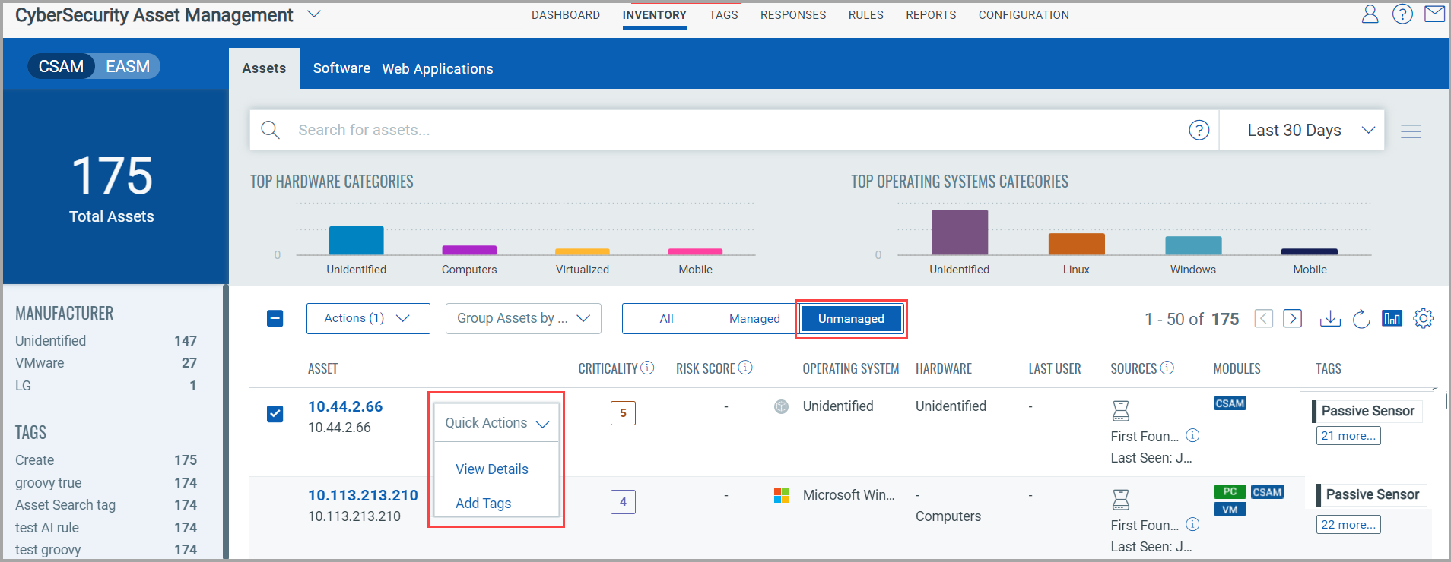Choose Add Tags in Quick Actions
The image size is (1451, 562).
484,503
